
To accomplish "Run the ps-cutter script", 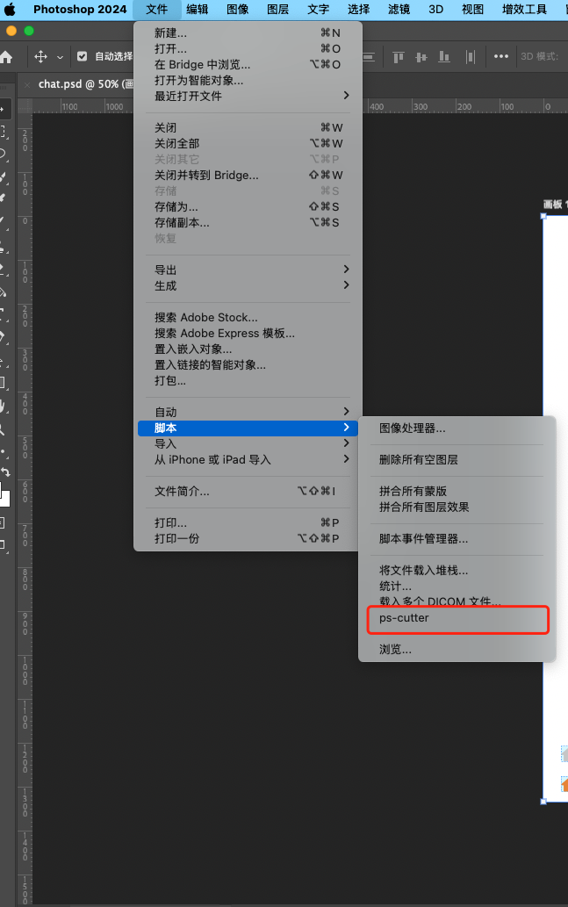I will (x=457, y=618).
